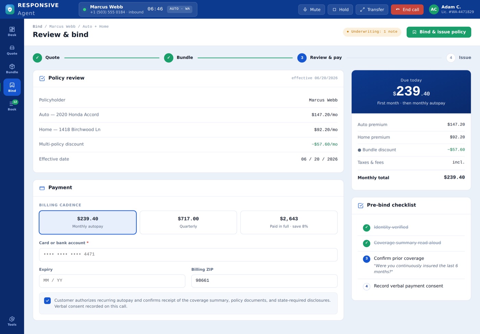
Task: Mark step 3 Confirm prior coverage
Action: (x=367, y=259)
